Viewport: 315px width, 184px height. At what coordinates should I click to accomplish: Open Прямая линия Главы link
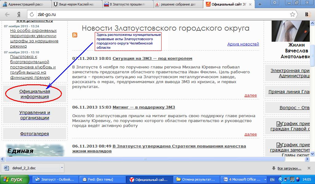coord(289,92)
